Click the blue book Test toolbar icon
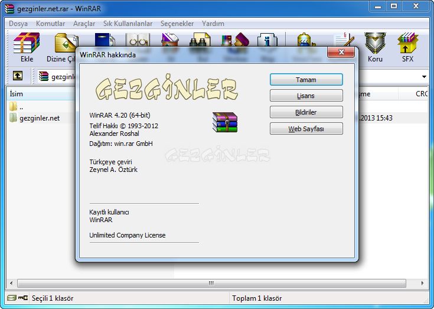This screenshot has width=434, height=309. pyautogui.click(x=105, y=40)
